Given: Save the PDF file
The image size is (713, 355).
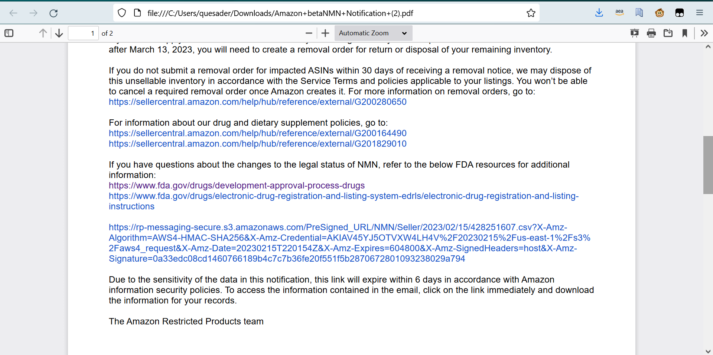Looking at the screenshot, I should point(668,33).
